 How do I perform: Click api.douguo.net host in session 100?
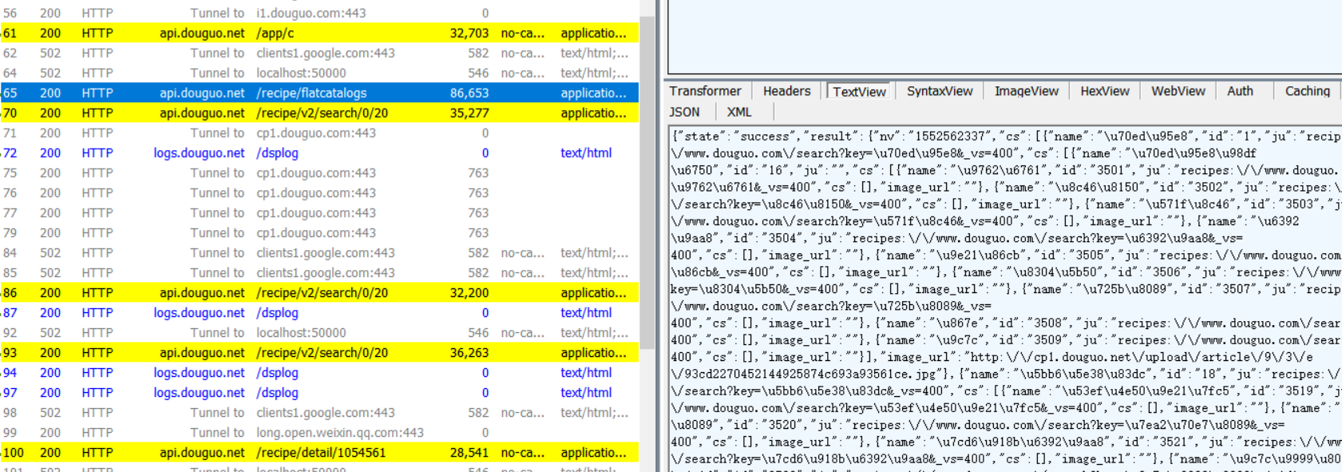202,452
